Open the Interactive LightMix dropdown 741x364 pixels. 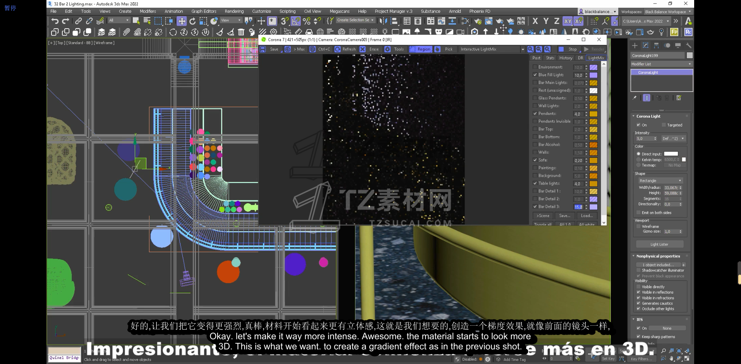coord(492,49)
